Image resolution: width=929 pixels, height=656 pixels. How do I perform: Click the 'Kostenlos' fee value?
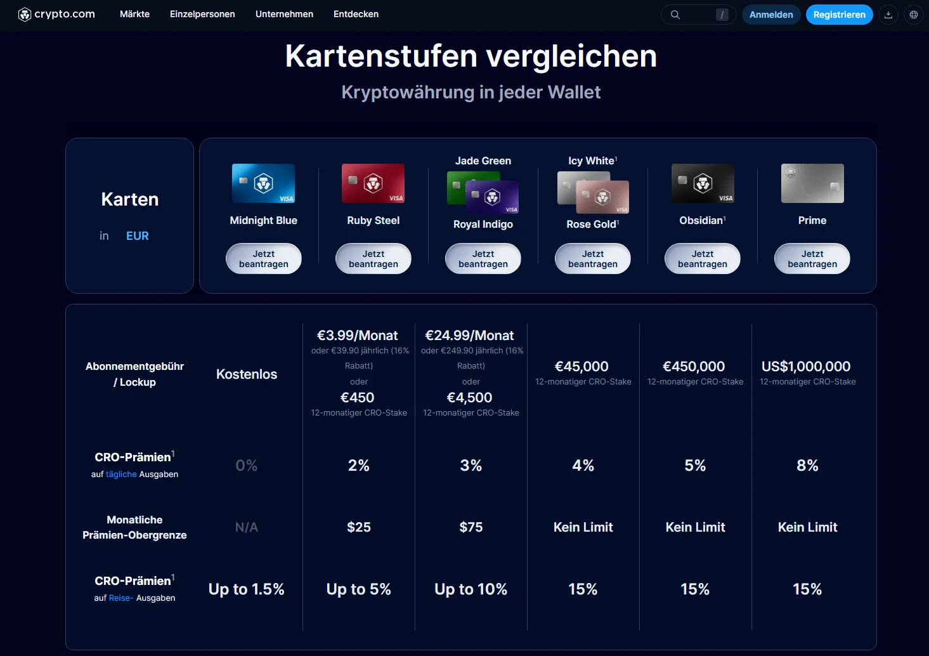click(x=247, y=374)
